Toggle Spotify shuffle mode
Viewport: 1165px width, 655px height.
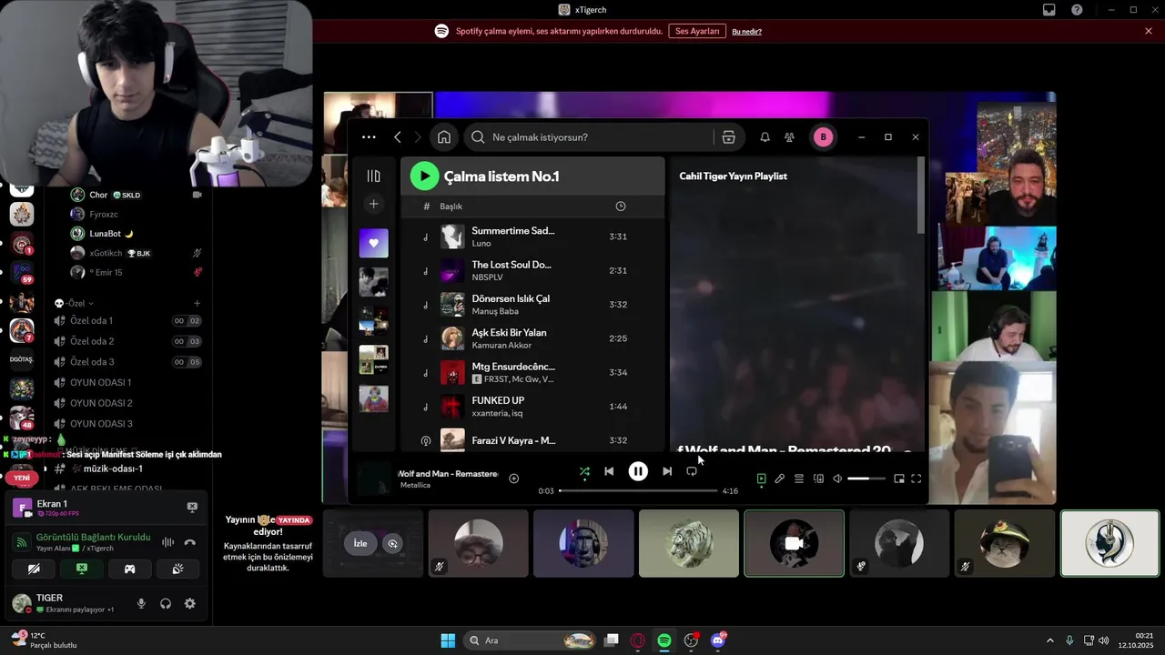[x=584, y=471]
